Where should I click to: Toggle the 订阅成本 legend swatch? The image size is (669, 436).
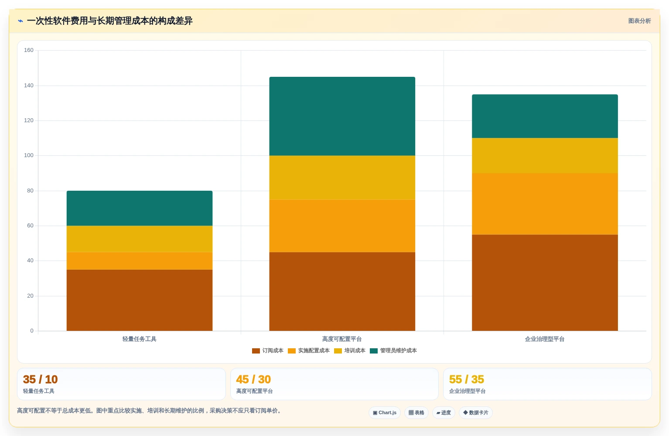[256, 351]
